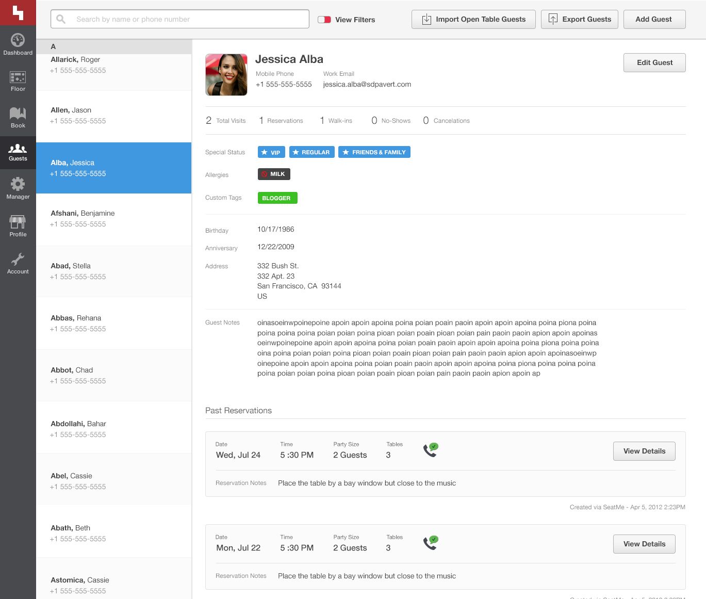Go to the Book section icon
The height and width of the screenshot is (599, 706).
coord(18,114)
